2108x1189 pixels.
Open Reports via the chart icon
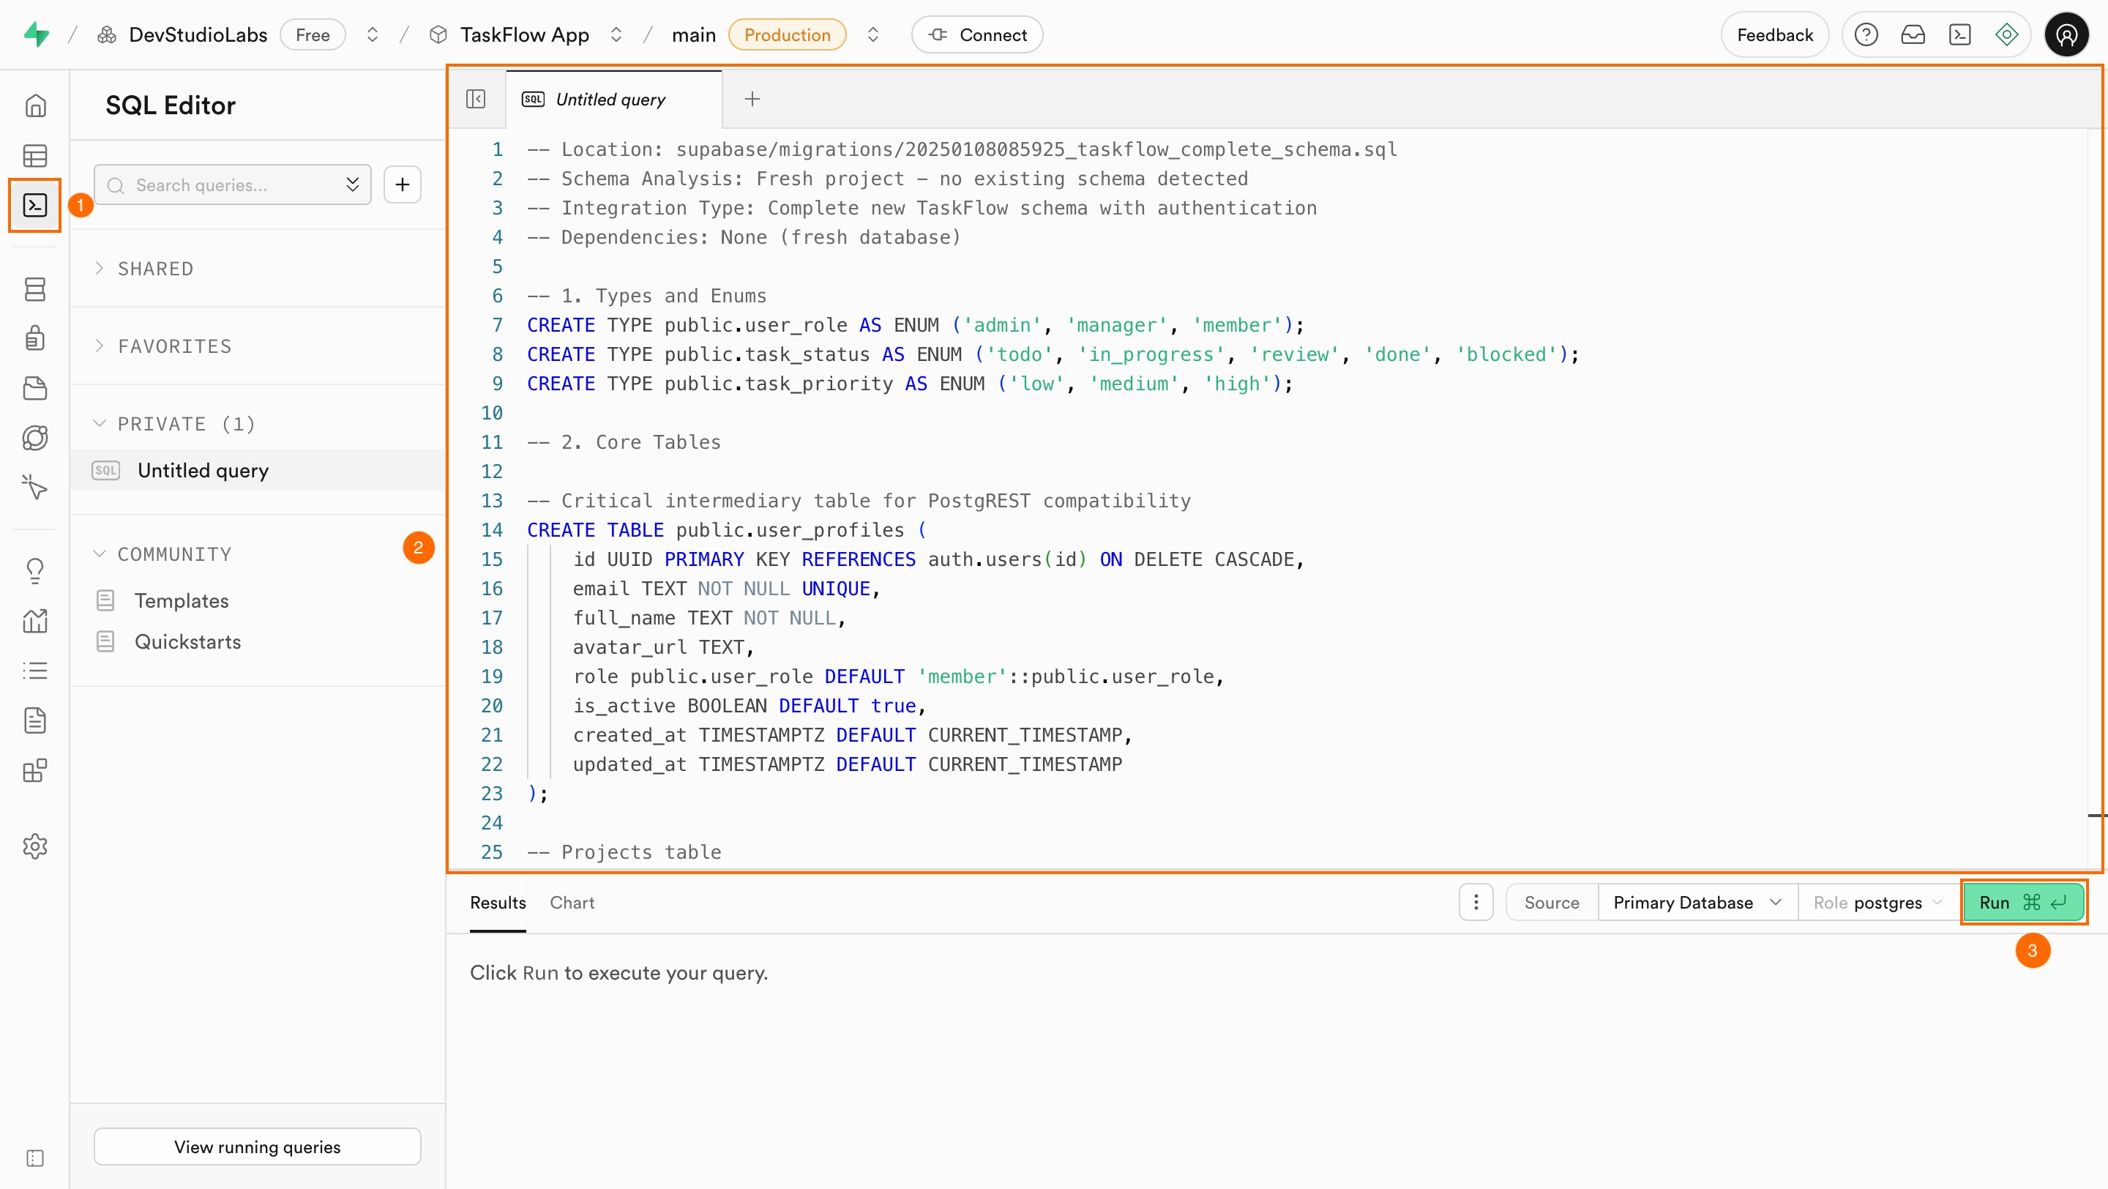point(35,621)
